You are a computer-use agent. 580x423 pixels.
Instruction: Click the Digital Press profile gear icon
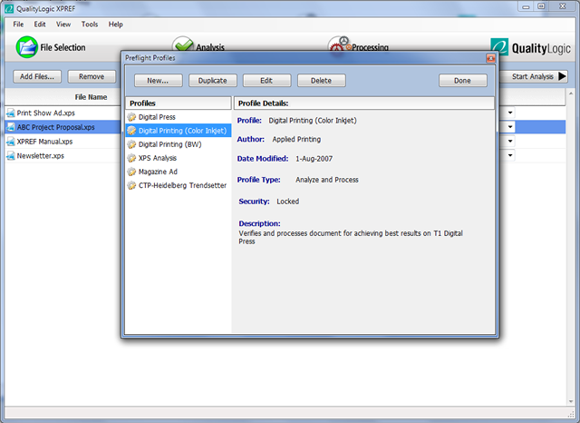click(x=131, y=117)
